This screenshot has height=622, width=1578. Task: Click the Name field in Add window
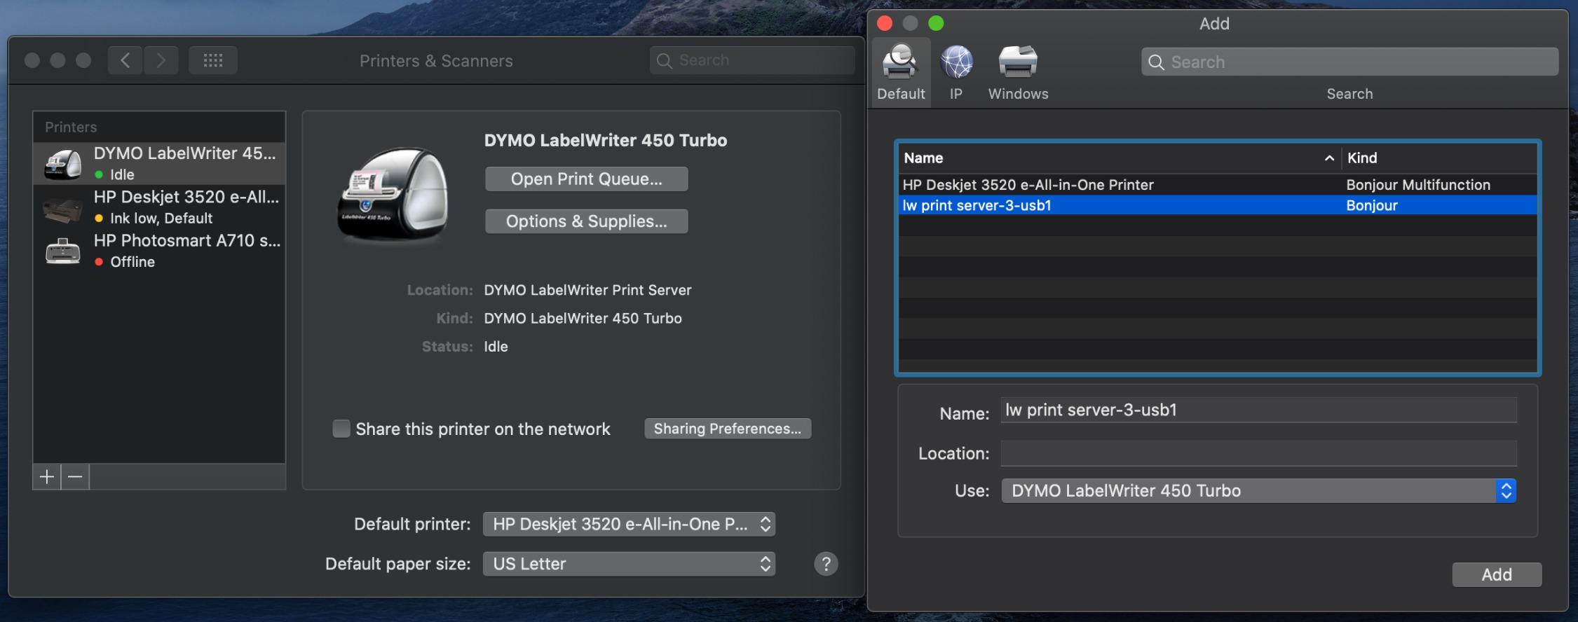click(x=1259, y=410)
